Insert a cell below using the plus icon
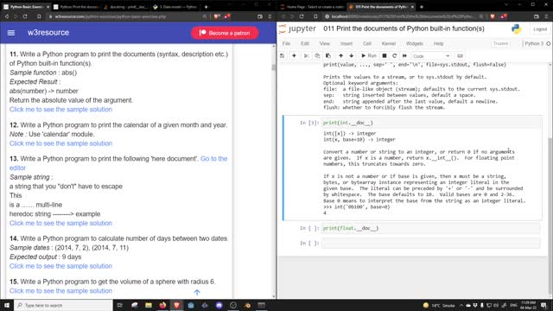This screenshot has height=311, width=553. click(x=294, y=55)
